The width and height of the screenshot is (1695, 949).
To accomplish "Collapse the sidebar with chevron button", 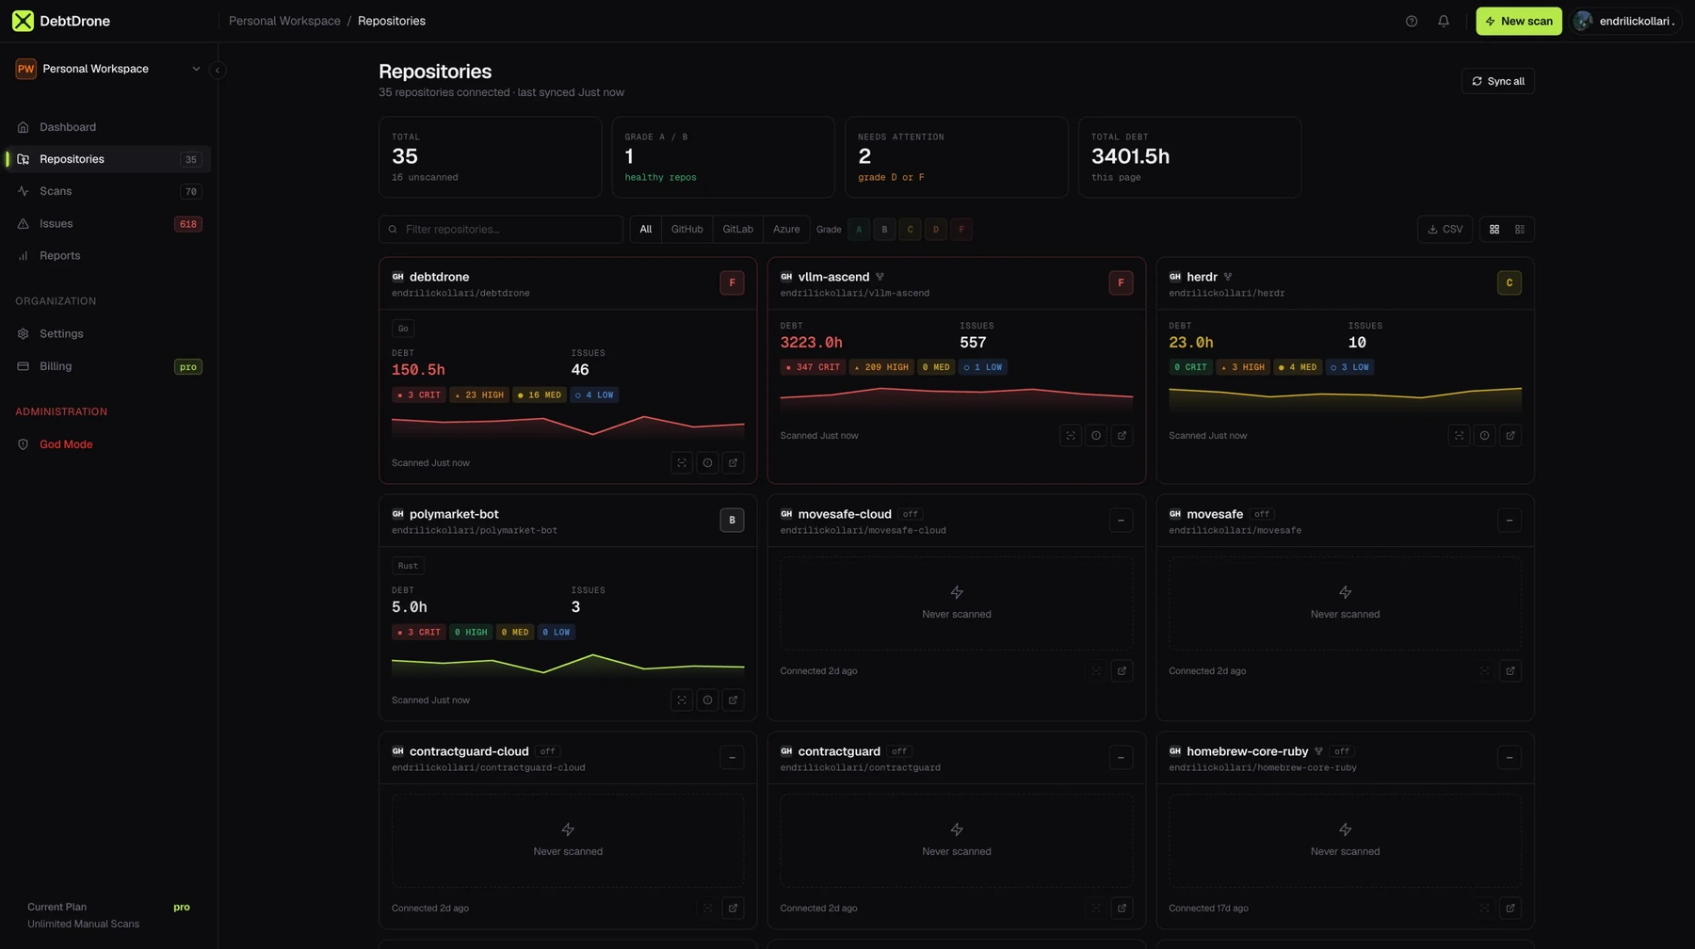I will tap(218, 70).
